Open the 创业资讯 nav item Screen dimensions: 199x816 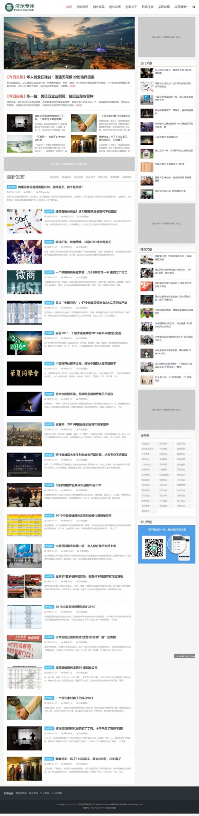click(x=82, y=7)
